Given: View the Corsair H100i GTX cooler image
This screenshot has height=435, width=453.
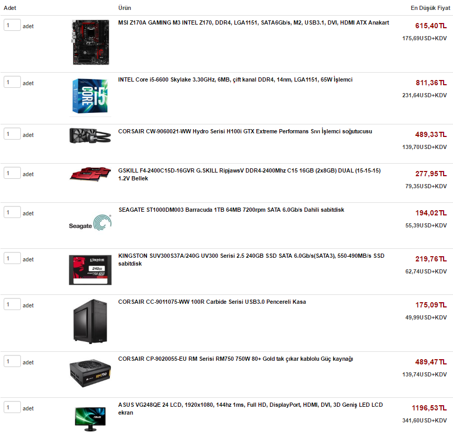Looking at the screenshot, I should click(x=90, y=136).
